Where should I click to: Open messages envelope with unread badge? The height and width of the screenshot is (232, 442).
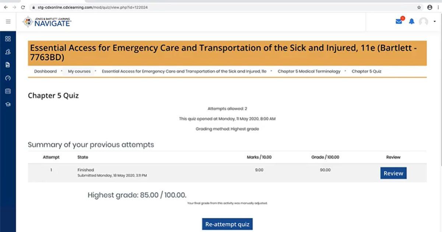pos(399,21)
